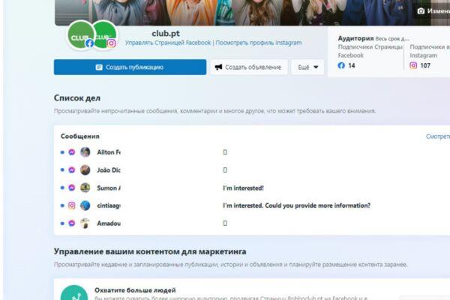Click the Охватите больше людей heading
The height and width of the screenshot is (300, 450).
135,290
